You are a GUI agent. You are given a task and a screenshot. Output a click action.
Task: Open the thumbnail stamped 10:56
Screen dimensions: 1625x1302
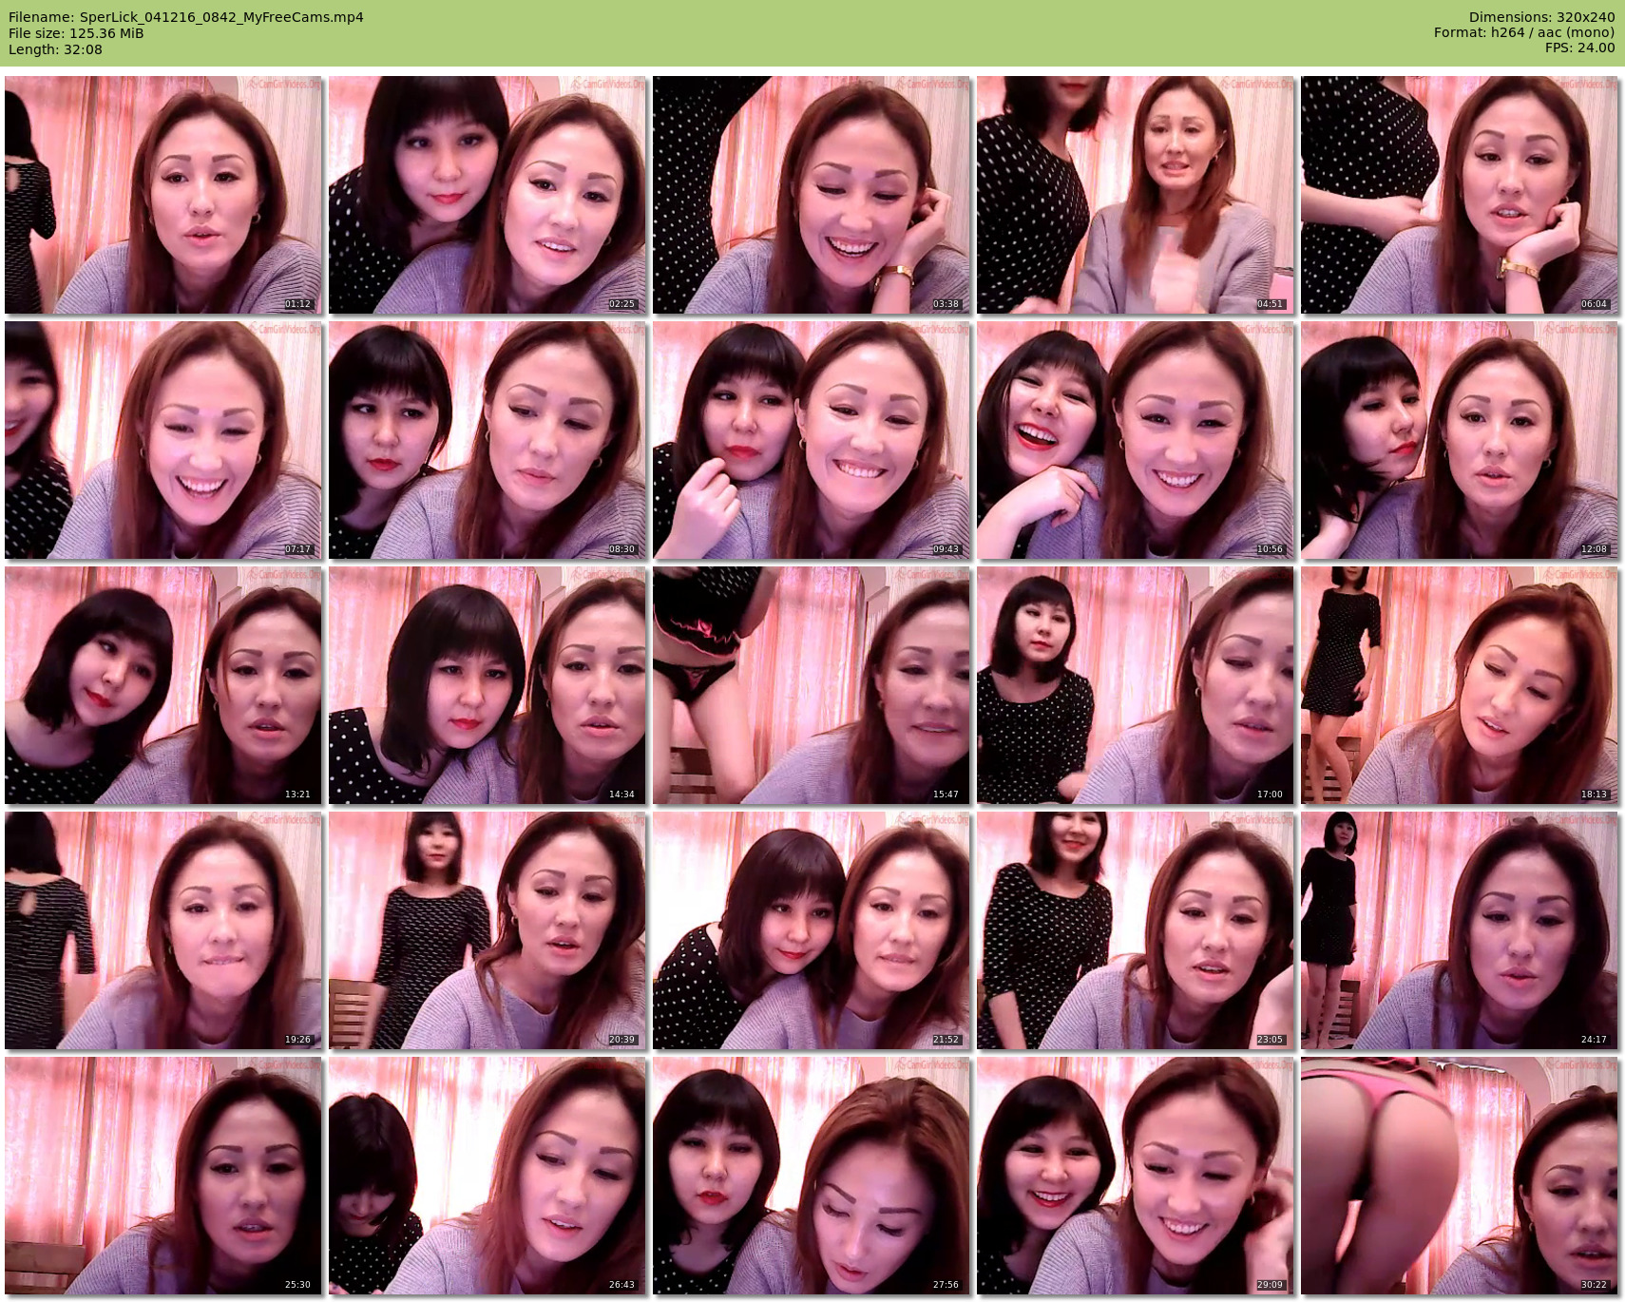1136,440
